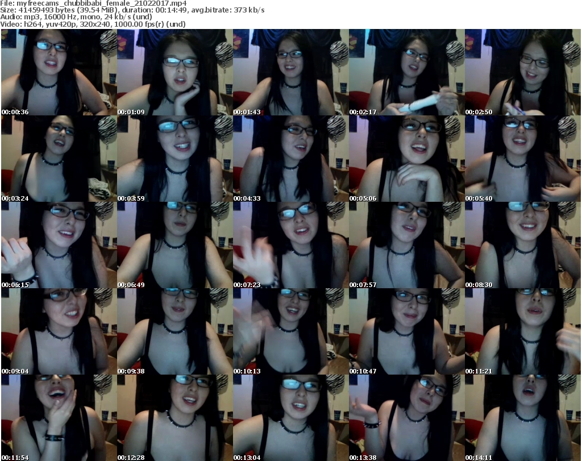
Task: Choose the thumbnail frame timestamped 00:11:21
Action: coord(523,331)
